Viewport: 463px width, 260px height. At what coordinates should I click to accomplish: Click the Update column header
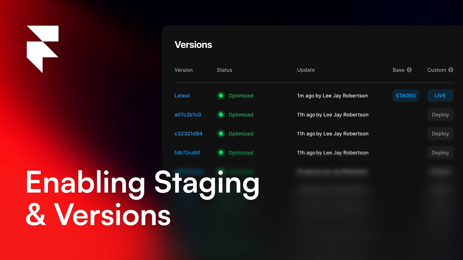[x=306, y=70]
